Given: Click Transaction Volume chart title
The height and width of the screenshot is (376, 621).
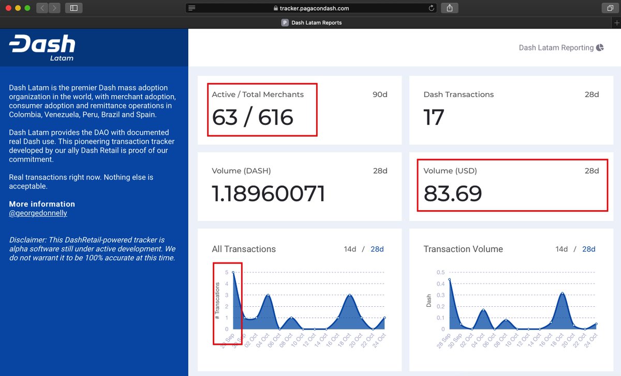Looking at the screenshot, I should pos(463,249).
